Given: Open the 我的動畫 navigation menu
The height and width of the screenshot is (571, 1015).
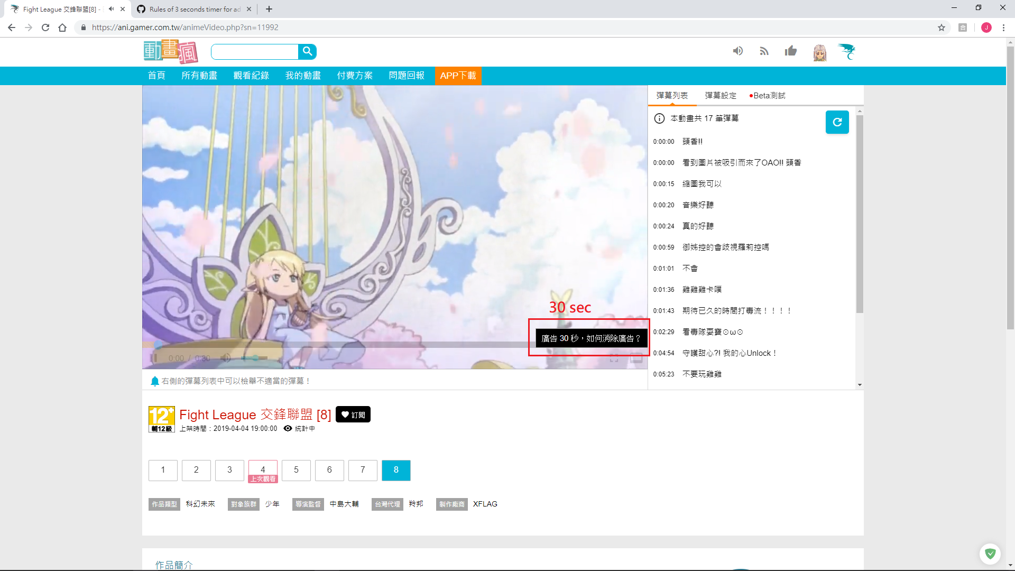Looking at the screenshot, I should [303, 76].
